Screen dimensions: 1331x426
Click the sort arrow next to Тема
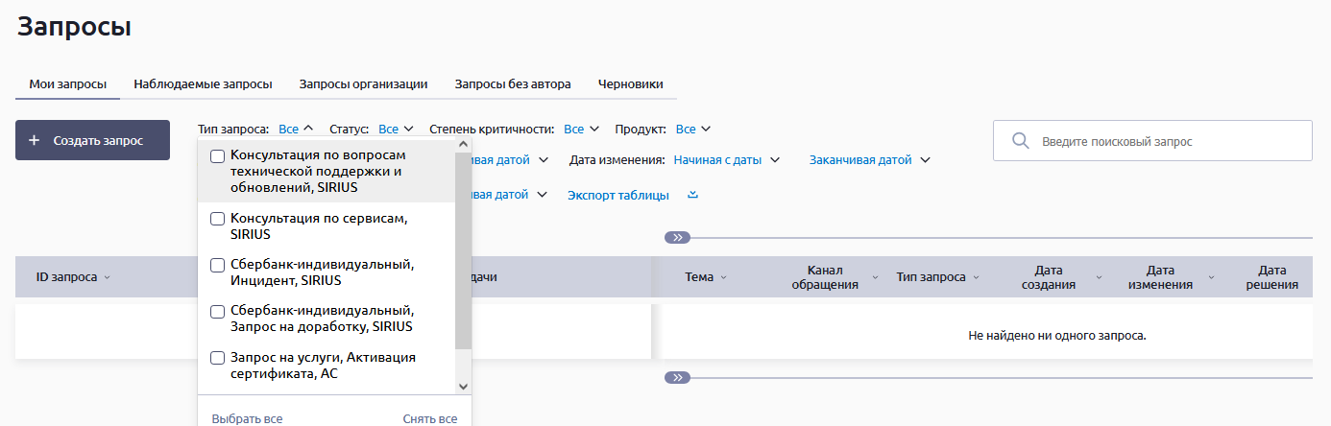tap(723, 277)
